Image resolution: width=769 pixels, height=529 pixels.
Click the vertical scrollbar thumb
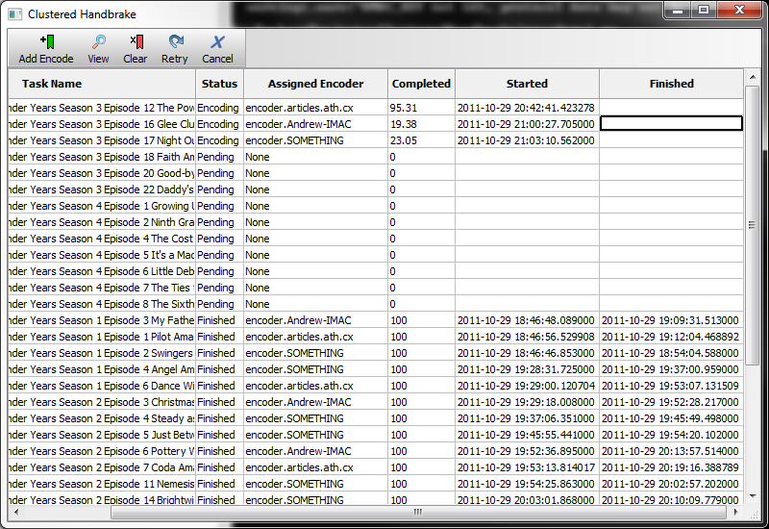point(753,225)
